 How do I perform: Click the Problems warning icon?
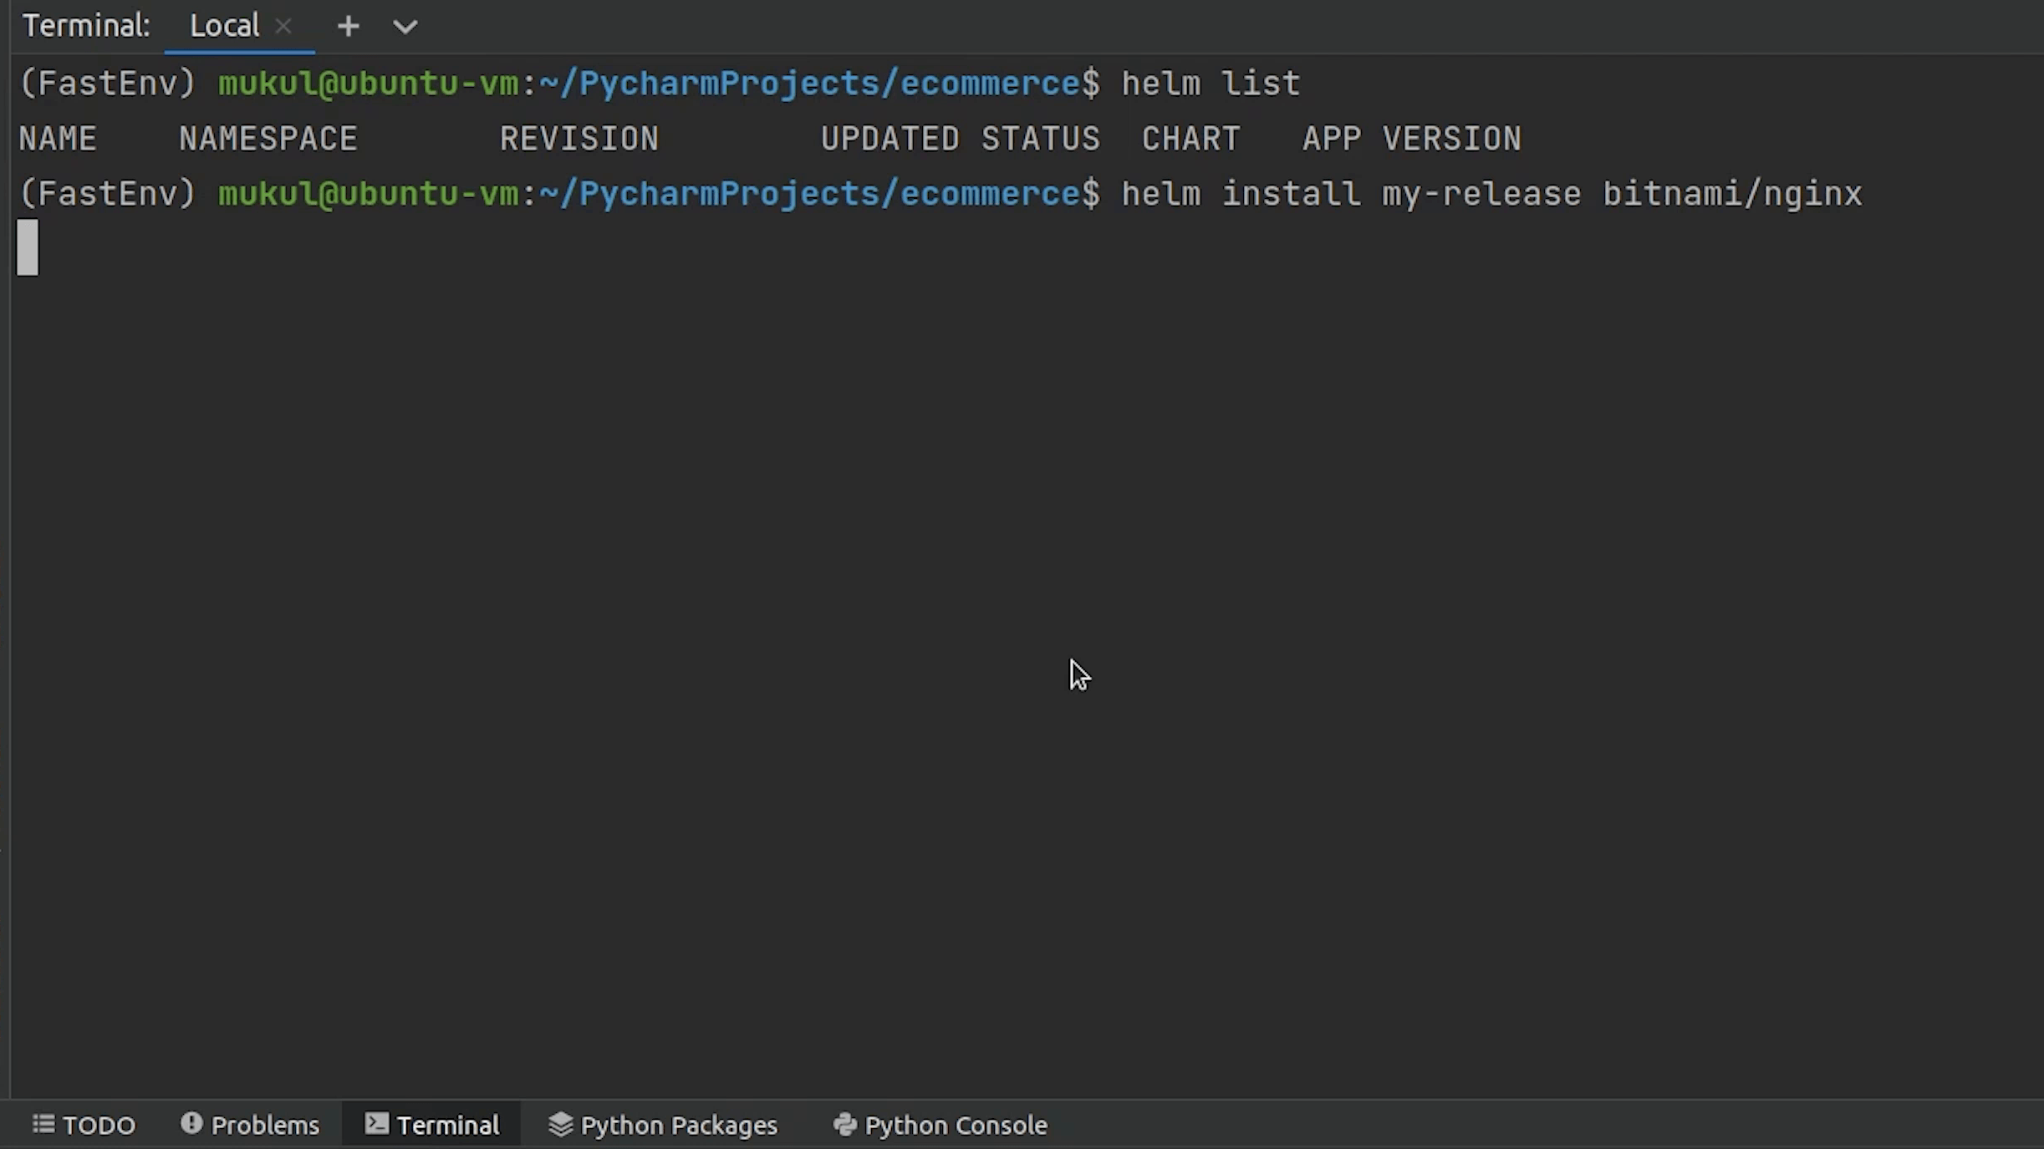pos(191,1123)
